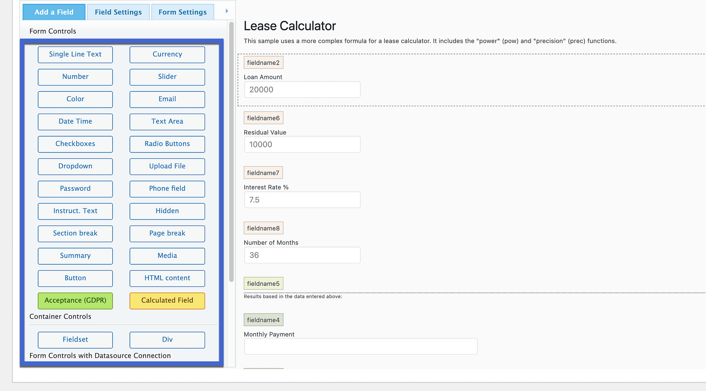
Task: Select the fieldname2 tag above Loan Amount
Action: pos(263,62)
